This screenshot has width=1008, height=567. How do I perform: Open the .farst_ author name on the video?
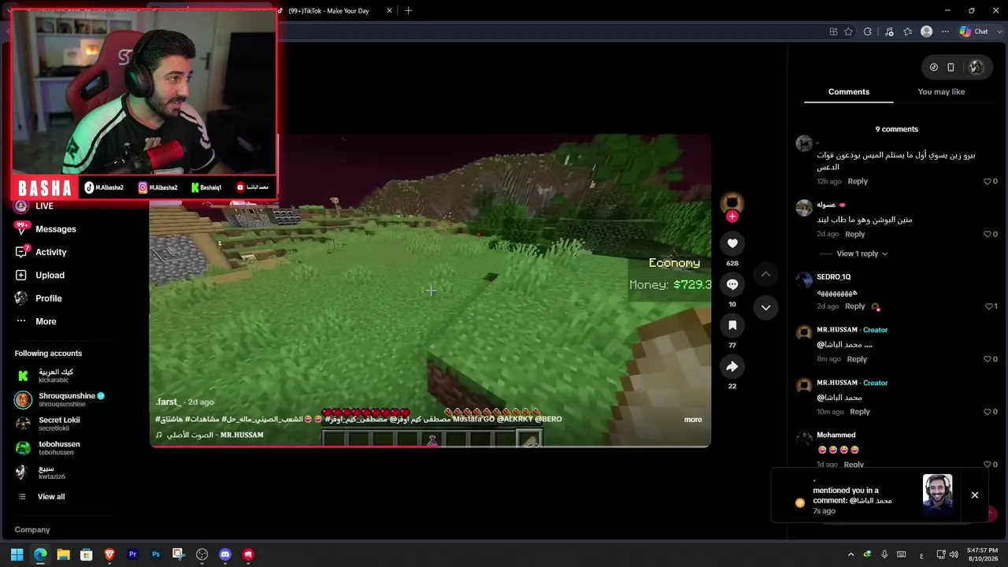pyautogui.click(x=168, y=402)
